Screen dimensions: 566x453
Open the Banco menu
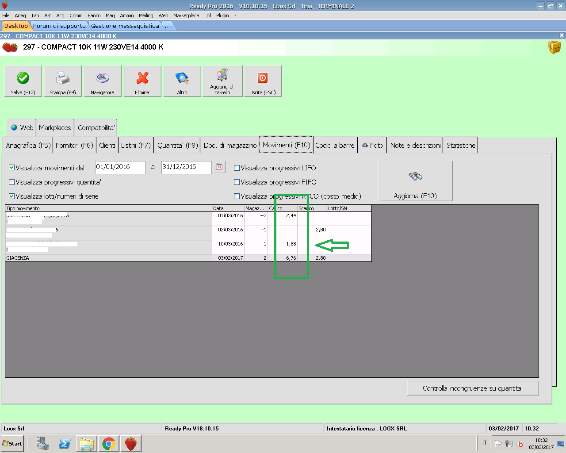94,15
